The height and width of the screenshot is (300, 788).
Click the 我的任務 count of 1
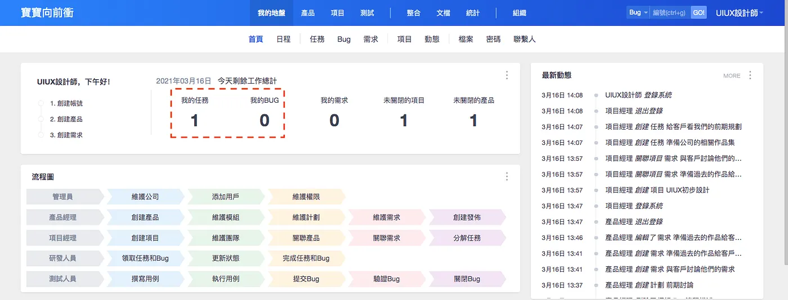[x=195, y=120]
